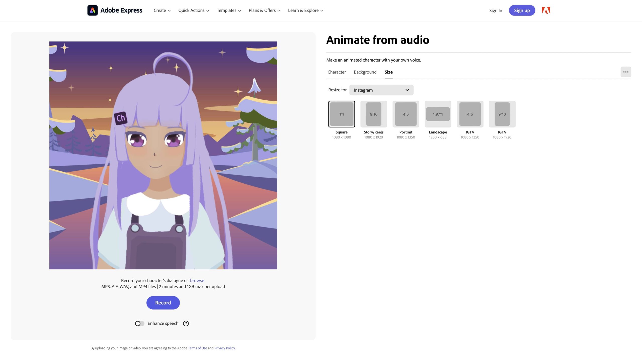
Task: Expand the Quick Actions menu
Action: pos(194,10)
